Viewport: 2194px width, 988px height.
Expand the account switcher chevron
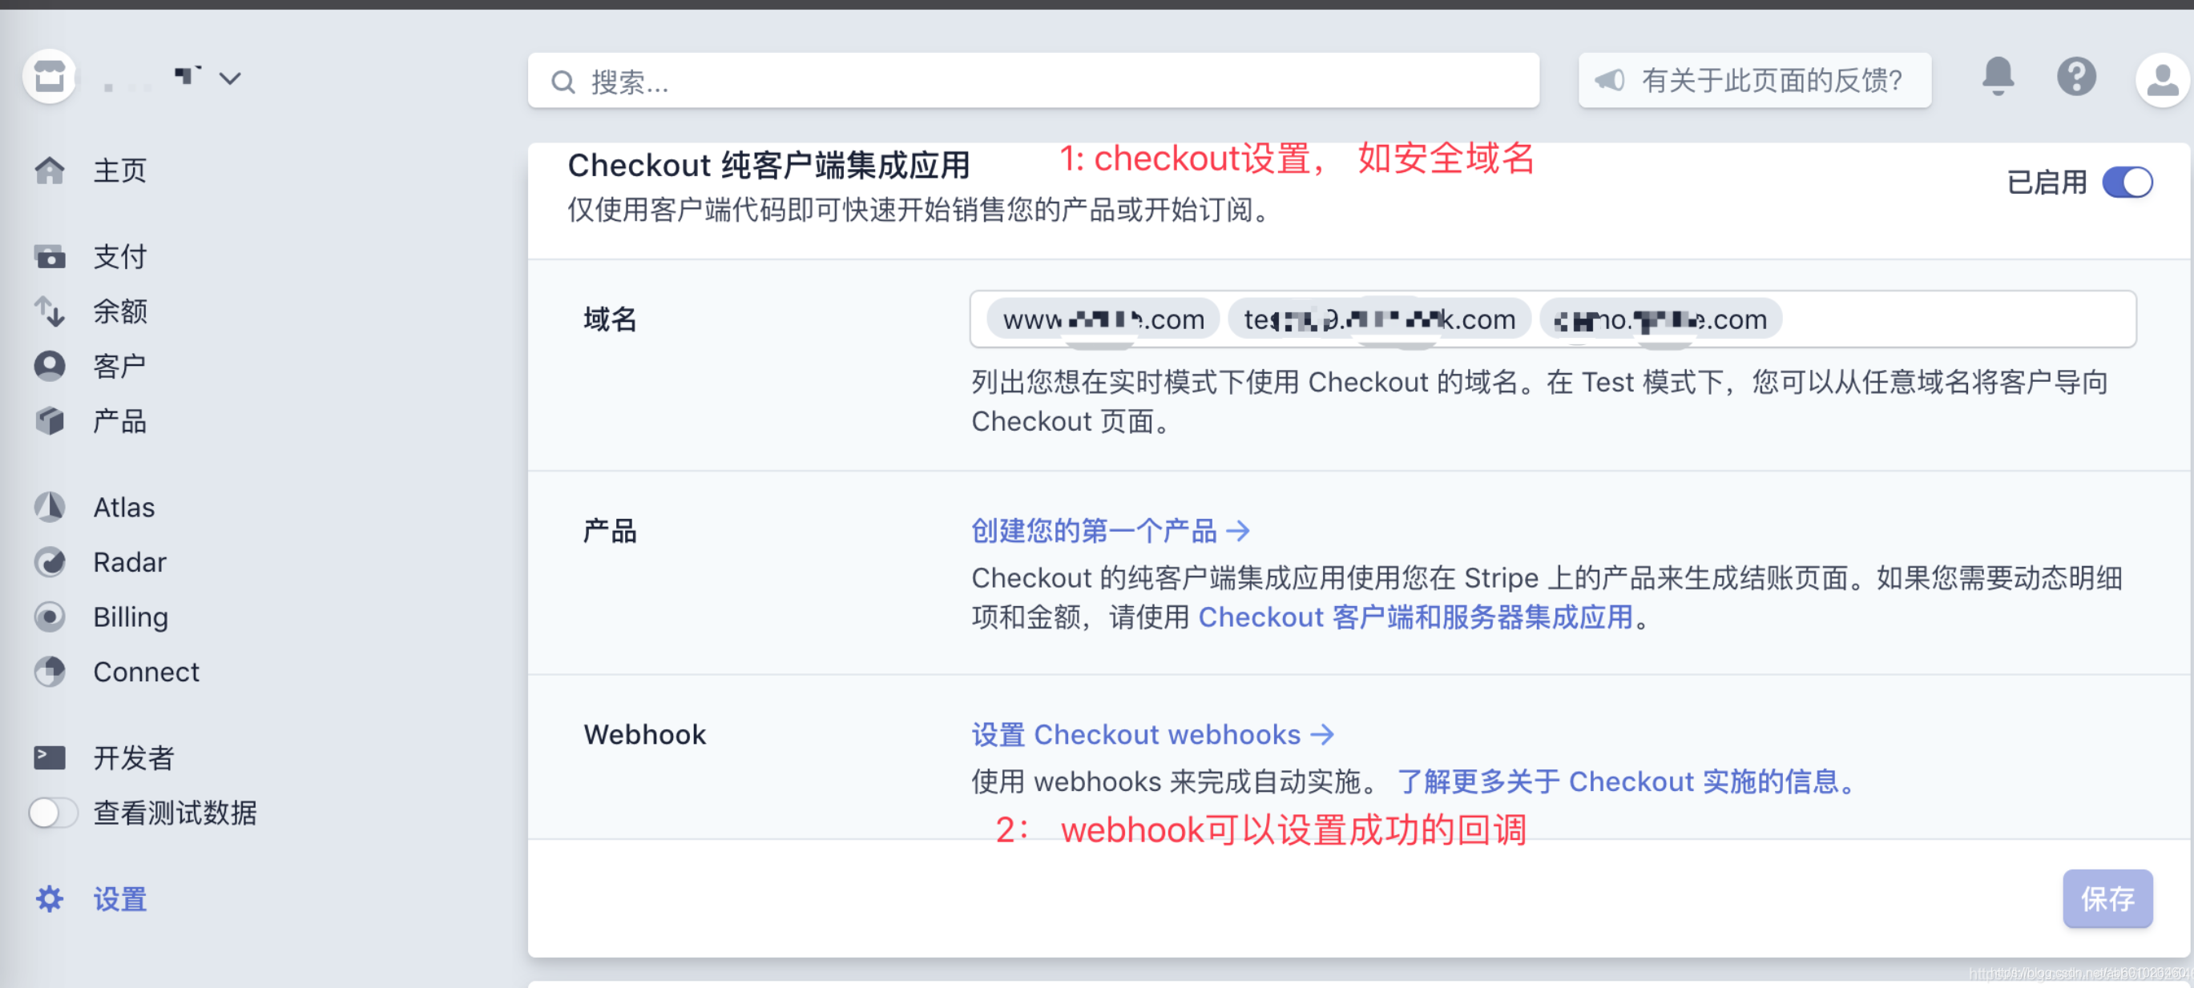(x=230, y=78)
